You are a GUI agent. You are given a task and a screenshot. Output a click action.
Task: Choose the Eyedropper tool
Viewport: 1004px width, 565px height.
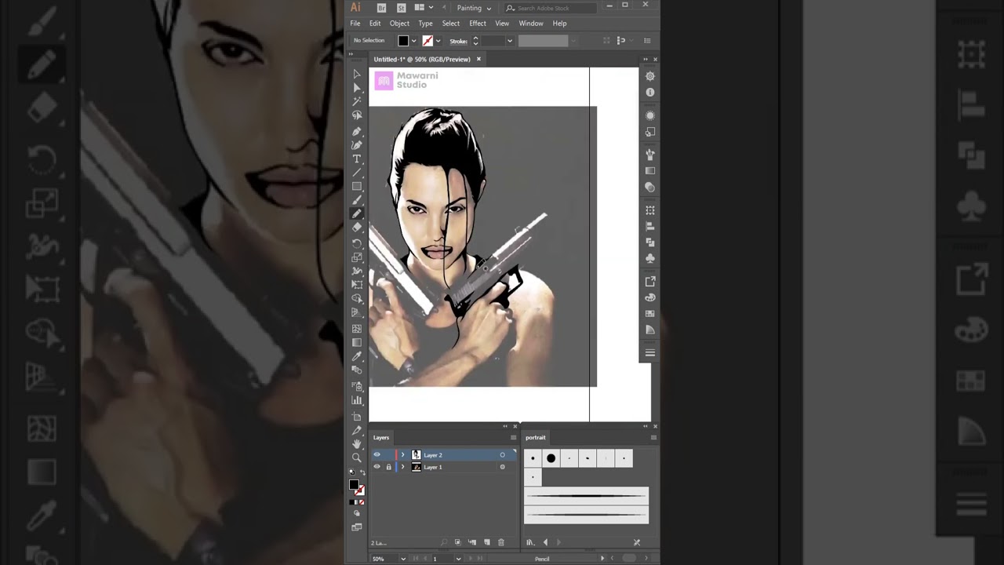(x=357, y=356)
